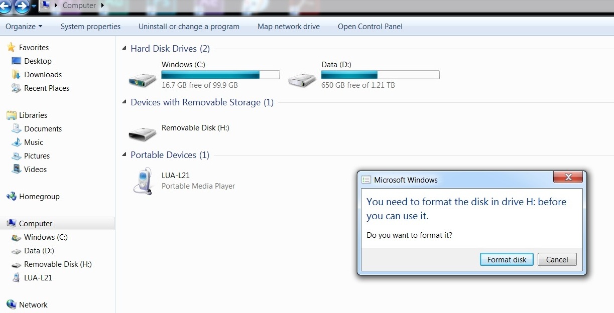Click the Format disk button
Screen dimensions: 614x313
(507, 259)
